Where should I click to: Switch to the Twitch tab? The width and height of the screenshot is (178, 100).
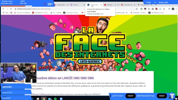tap(78, 5)
